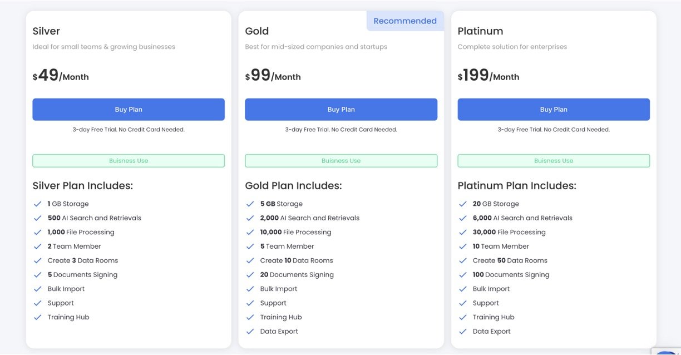Click checkmark beside Gold 10,000 File Processing
This screenshot has height=355, width=681.
pyautogui.click(x=250, y=233)
